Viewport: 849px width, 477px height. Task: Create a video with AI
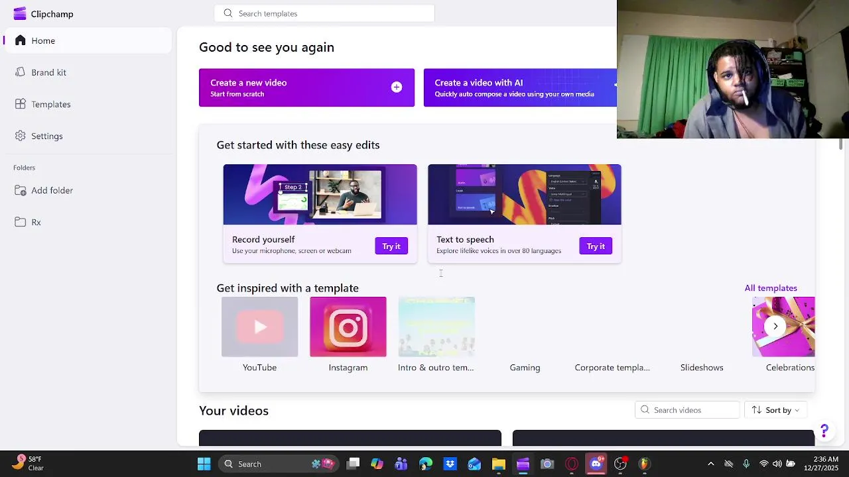click(520, 87)
